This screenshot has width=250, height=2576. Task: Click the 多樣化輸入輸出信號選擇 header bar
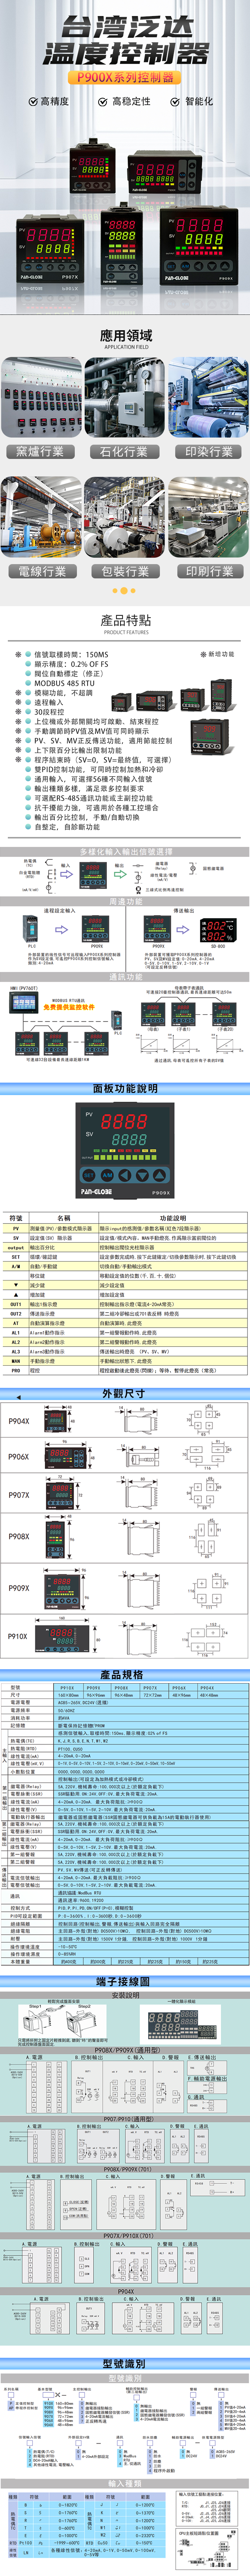click(125, 852)
